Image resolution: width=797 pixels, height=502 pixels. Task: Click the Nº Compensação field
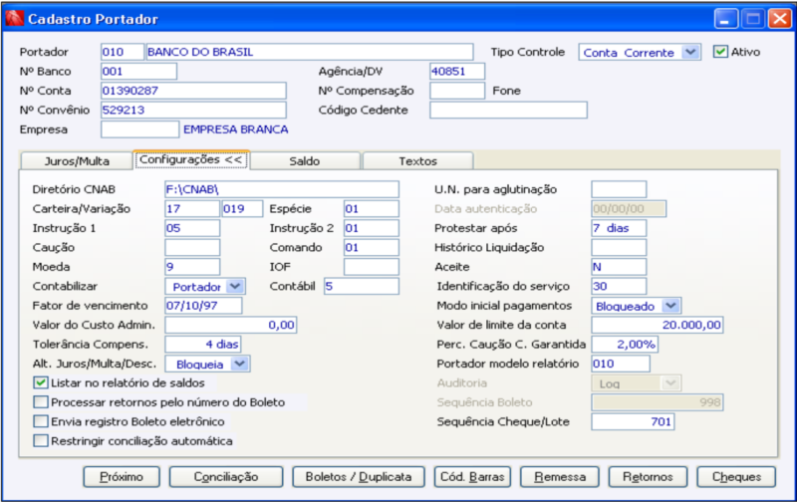457,91
